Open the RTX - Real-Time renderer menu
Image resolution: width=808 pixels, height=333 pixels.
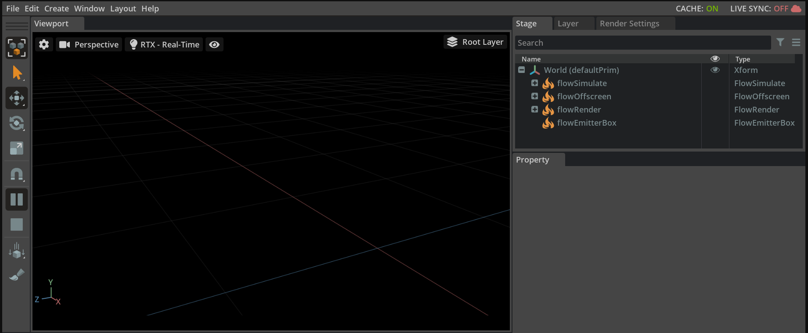(164, 44)
